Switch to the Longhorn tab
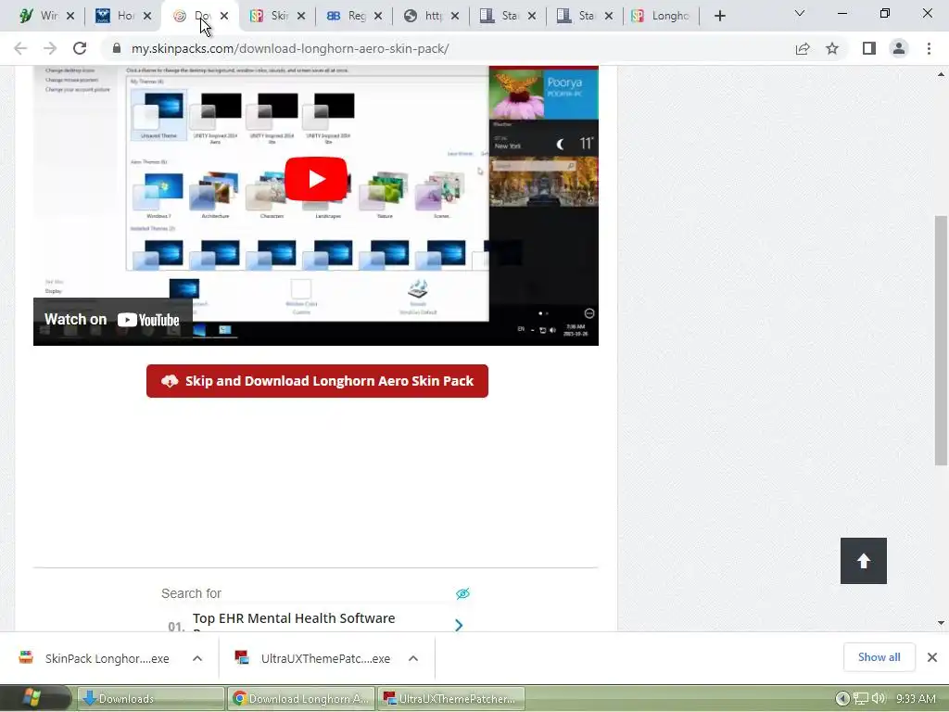This screenshot has height=712, width=949. point(660,16)
